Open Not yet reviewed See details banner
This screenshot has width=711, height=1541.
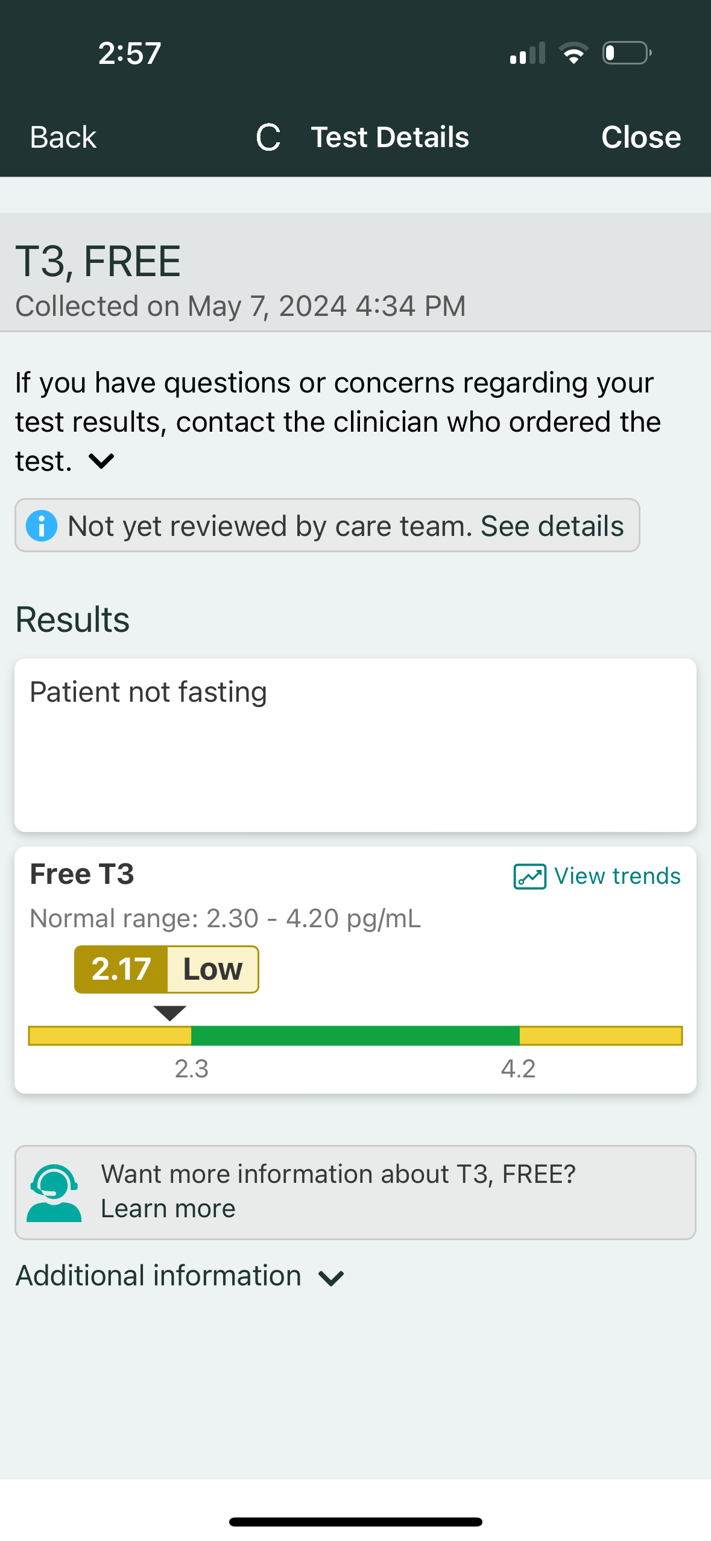pyautogui.click(x=345, y=526)
